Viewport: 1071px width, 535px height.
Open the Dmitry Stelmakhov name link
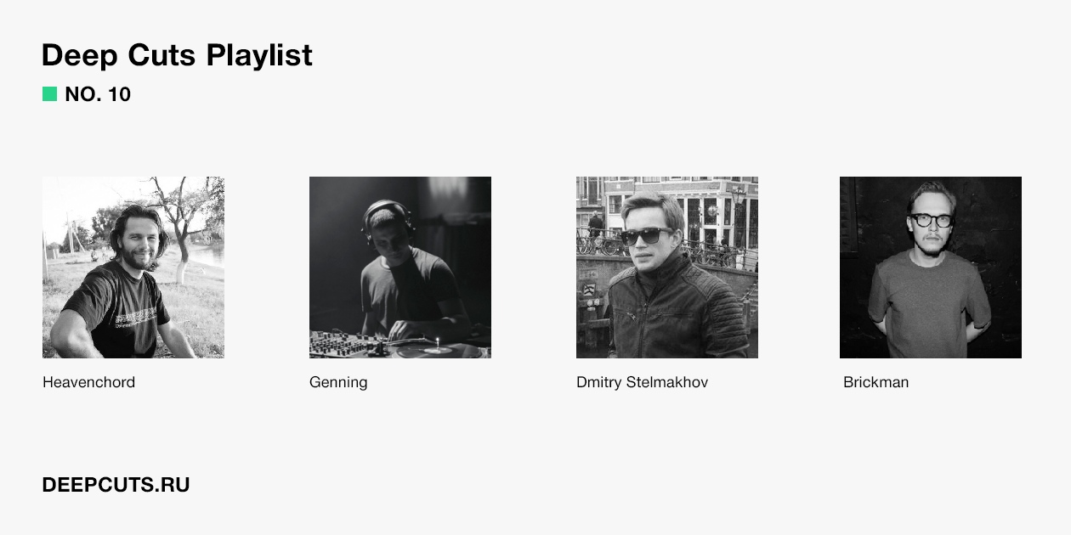tap(643, 382)
